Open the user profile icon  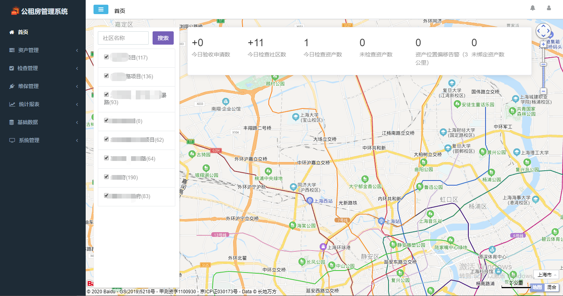click(x=549, y=8)
